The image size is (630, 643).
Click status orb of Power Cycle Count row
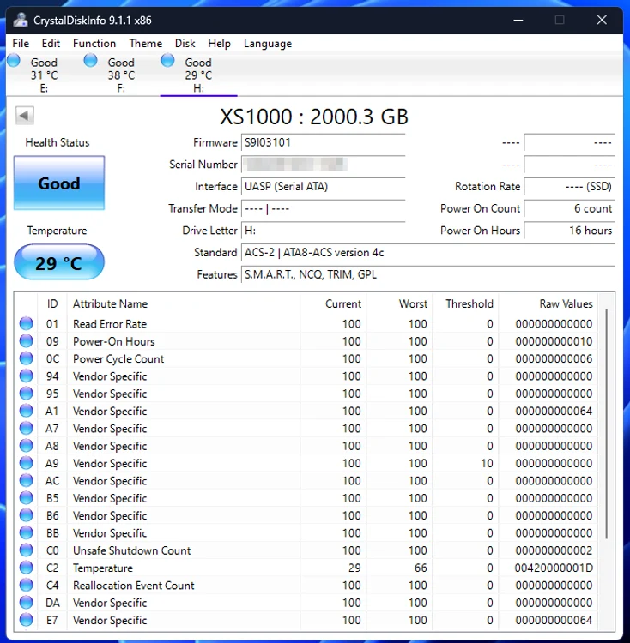coord(27,358)
